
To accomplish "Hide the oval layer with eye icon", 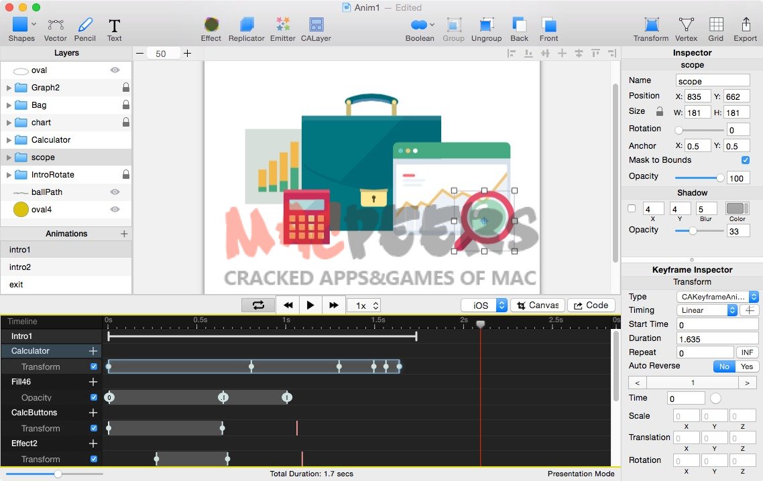I will coord(115,70).
